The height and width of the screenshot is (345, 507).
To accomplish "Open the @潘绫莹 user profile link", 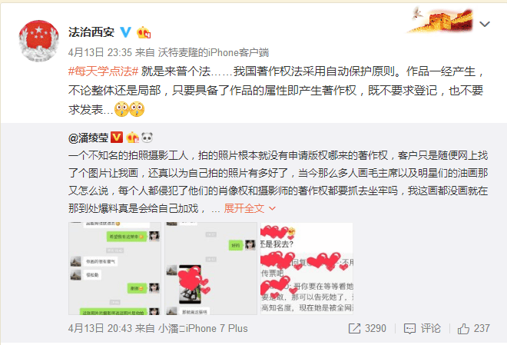I will pos(88,138).
